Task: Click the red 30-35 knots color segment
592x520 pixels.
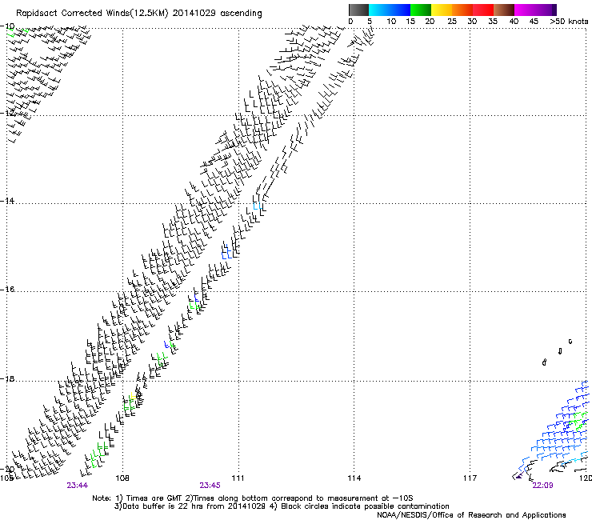Action: [483, 10]
